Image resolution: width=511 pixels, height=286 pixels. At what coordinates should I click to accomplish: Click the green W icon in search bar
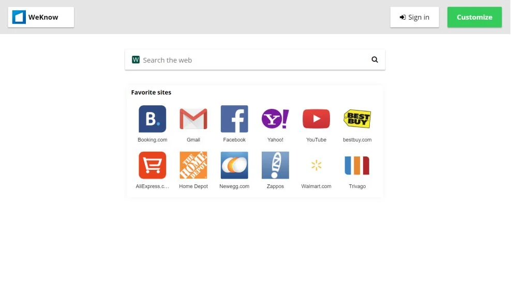(x=136, y=59)
